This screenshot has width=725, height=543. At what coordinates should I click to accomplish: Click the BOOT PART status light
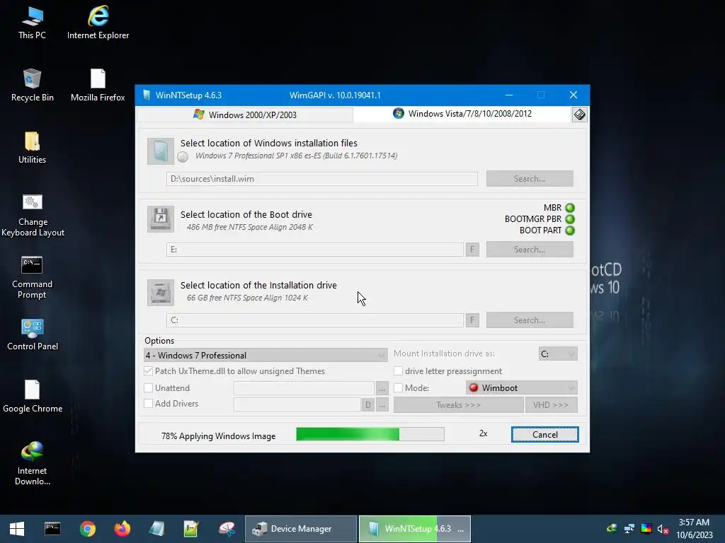(x=570, y=230)
